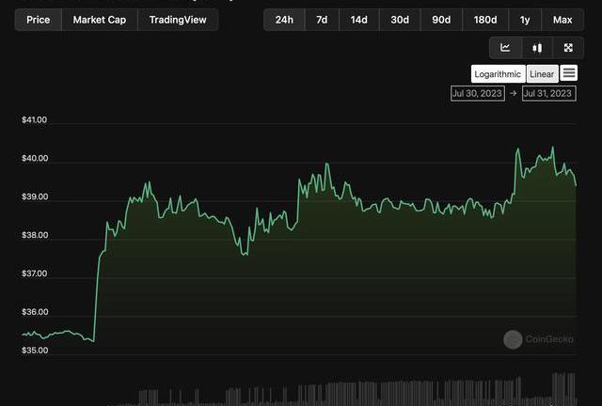Select the Max time range

(562, 20)
